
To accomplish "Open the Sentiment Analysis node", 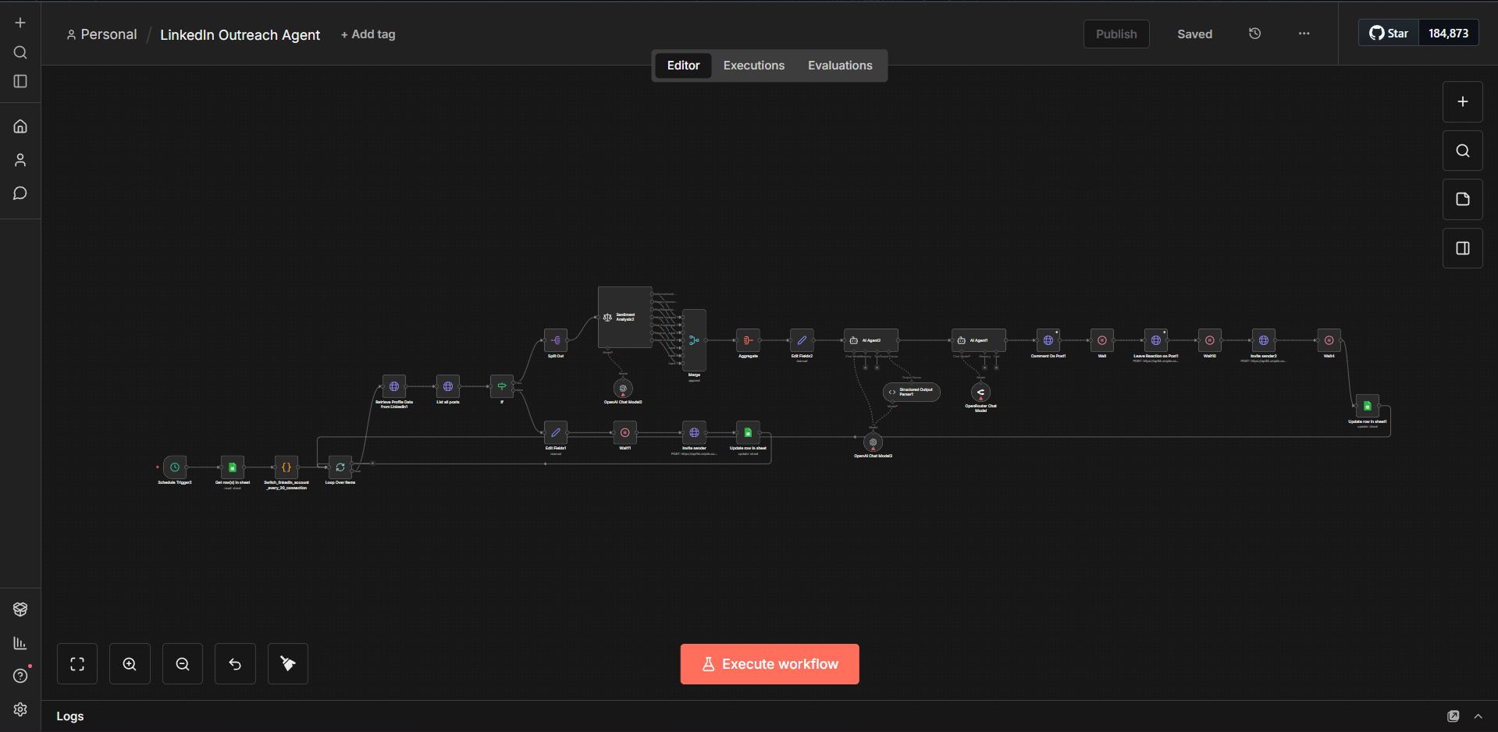I will (x=625, y=318).
